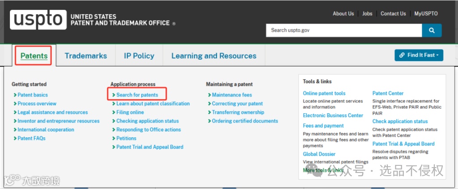This screenshot has width=458, height=189.
Task: Open Inventor and entrepreneur resources
Action: pyautogui.click(x=59, y=121)
